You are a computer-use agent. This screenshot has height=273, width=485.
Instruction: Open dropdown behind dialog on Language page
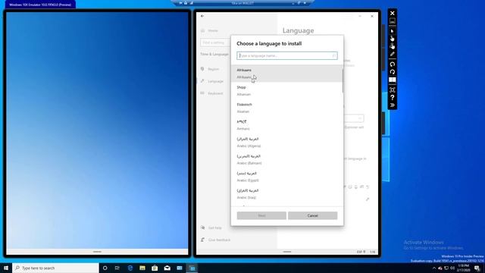point(354,118)
